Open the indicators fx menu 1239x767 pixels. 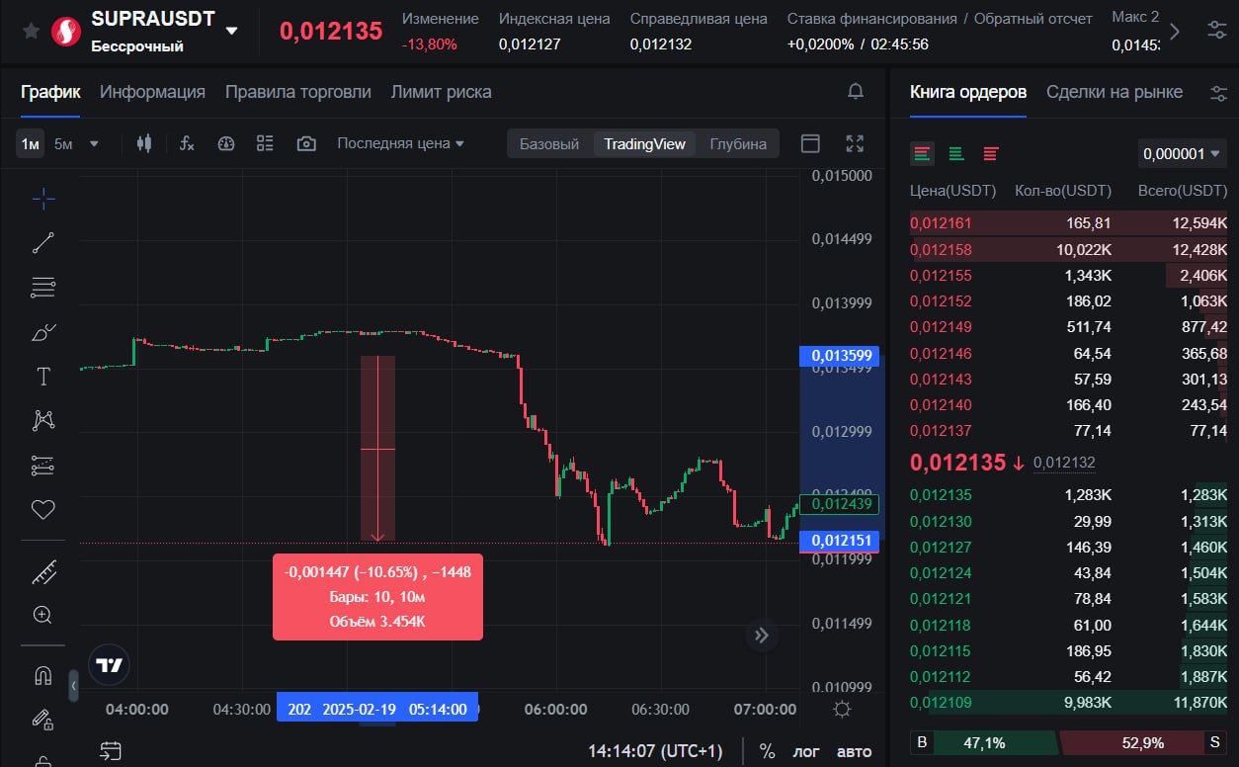[187, 143]
